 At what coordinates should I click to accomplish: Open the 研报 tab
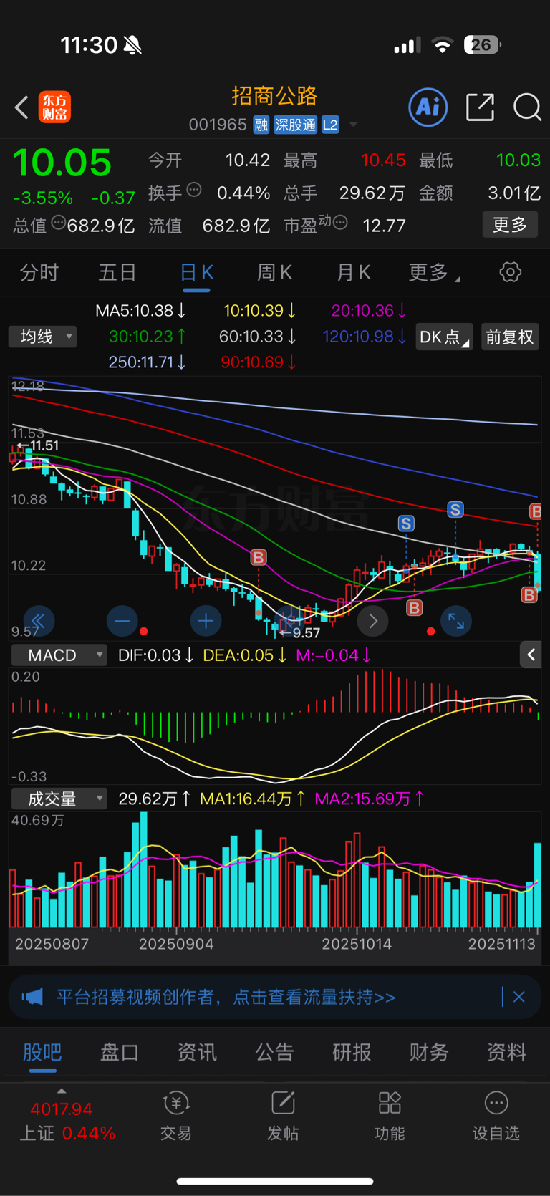352,1052
